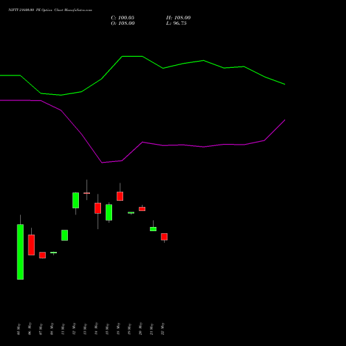Screen dimensions: 346x346
Task: Click the 19 May date label
Action: [x=129, y=329]
